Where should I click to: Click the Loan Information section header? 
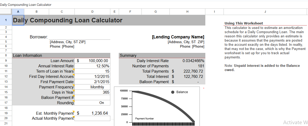pyautogui.click(x=61, y=56)
